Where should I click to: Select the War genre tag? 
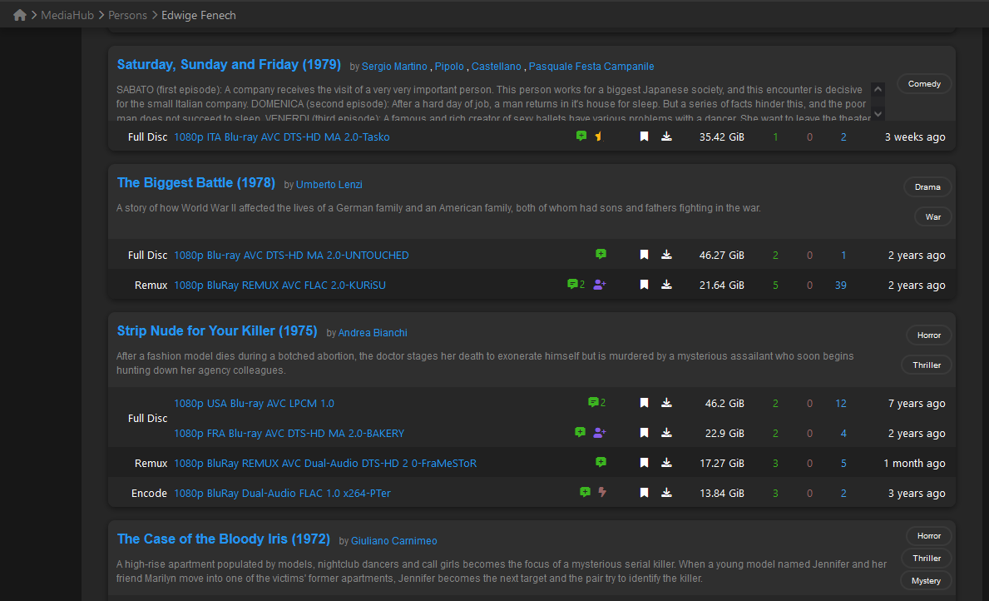coord(933,216)
